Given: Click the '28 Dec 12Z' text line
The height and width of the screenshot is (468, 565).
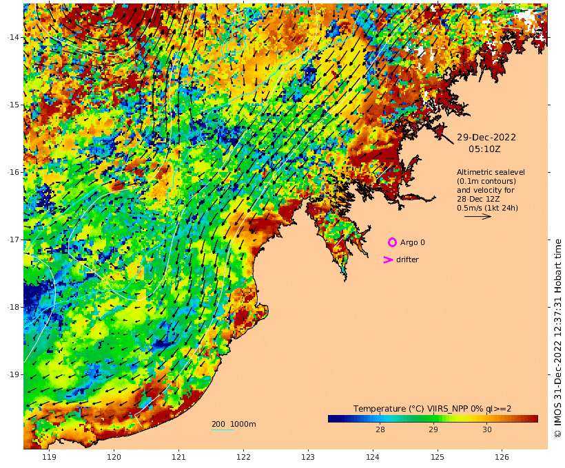Looking at the screenshot, I should (x=478, y=199).
